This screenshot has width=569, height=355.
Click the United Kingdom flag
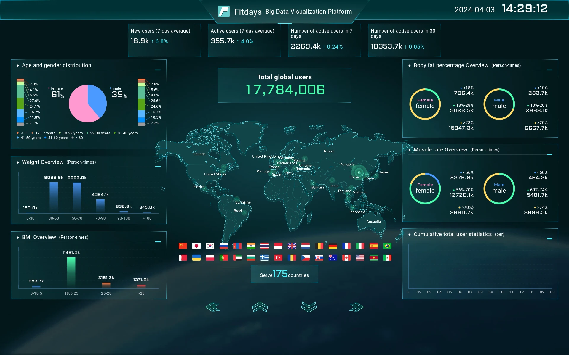point(292,246)
